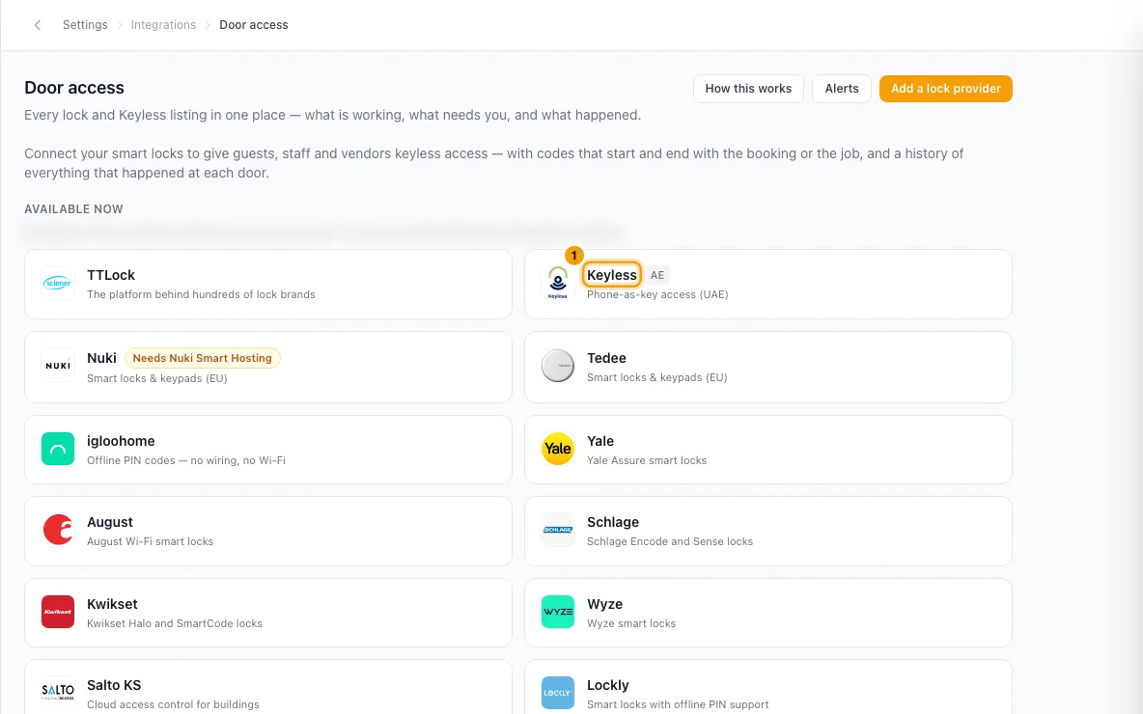Viewport: 1143px width, 714px height.
Task: Click the Keyless brand logo icon
Action: [x=558, y=283]
